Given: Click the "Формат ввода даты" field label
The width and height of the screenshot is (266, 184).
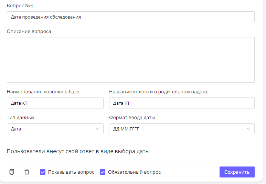Looking at the screenshot, I should click(132, 117).
